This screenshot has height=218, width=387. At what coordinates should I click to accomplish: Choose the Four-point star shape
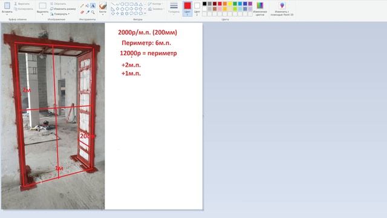coord(117,13)
